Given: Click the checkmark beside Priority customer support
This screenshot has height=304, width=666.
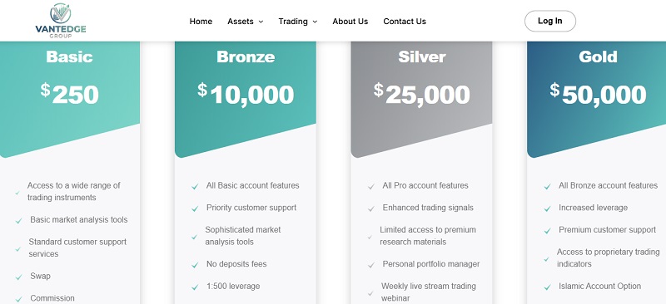Looking at the screenshot, I should pos(195,208).
